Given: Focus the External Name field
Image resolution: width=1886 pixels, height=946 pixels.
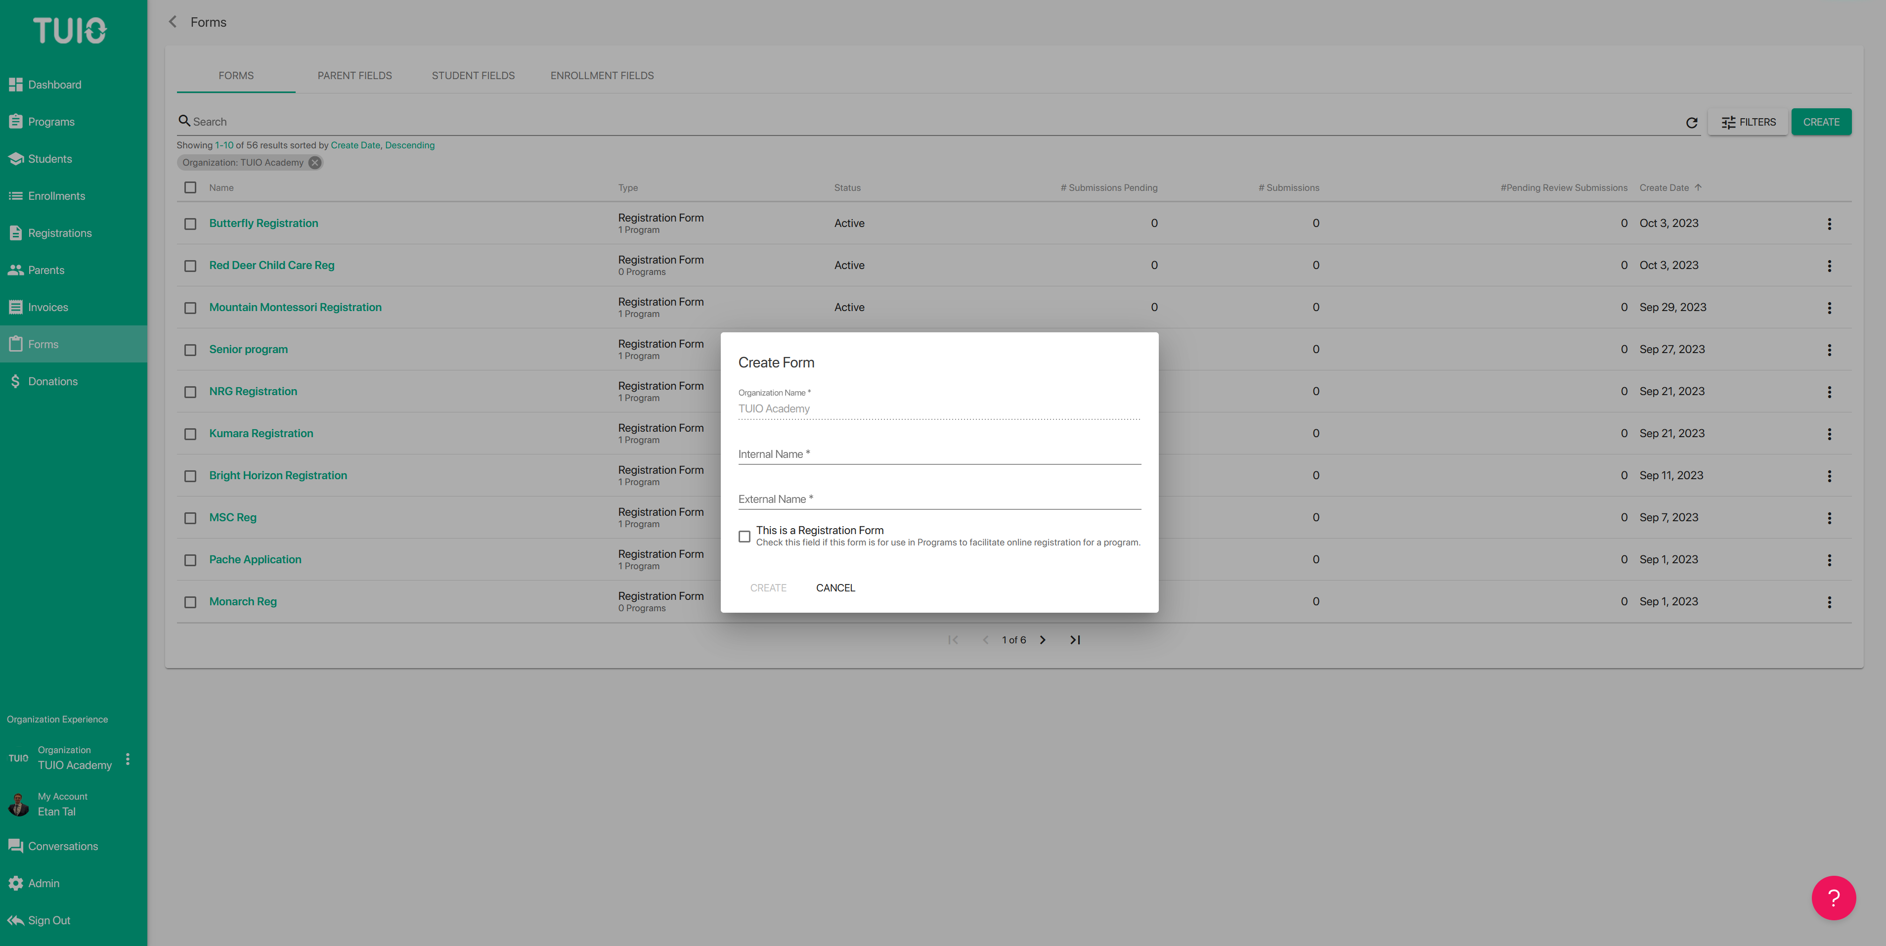Looking at the screenshot, I should [939, 499].
